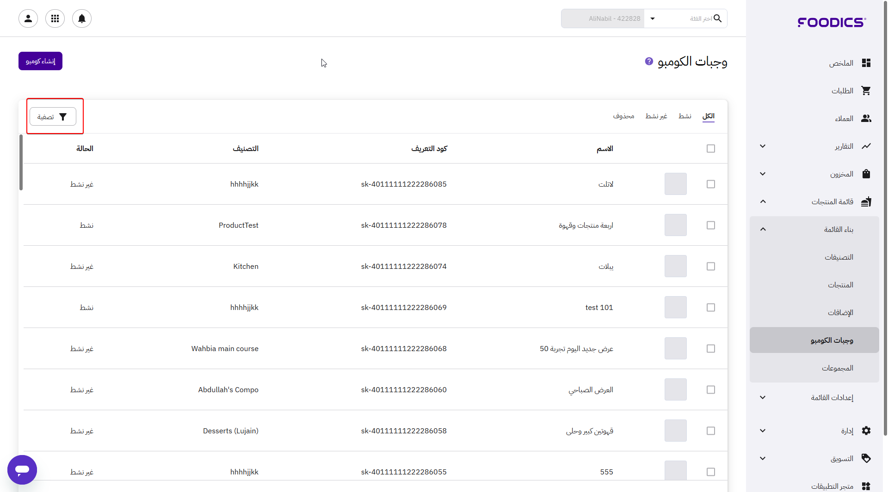Open the user profile icon
888x492 pixels.
pyautogui.click(x=28, y=18)
